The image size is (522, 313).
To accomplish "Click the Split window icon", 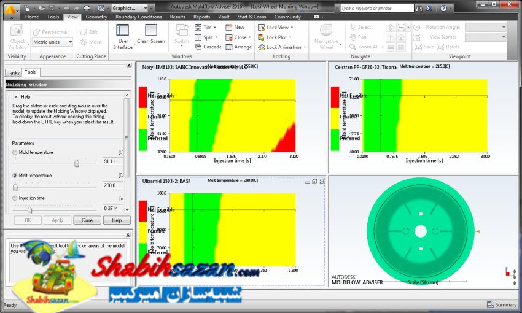I will (x=198, y=37).
